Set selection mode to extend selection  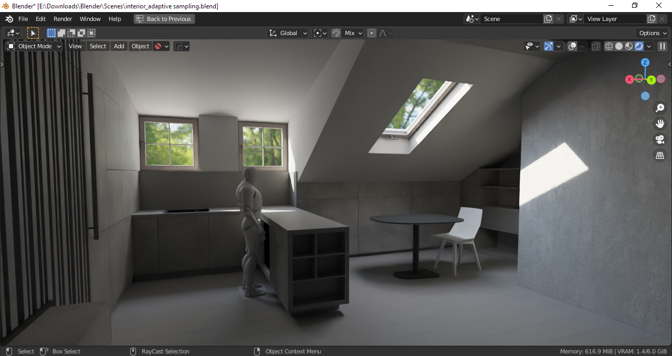(x=61, y=33)
